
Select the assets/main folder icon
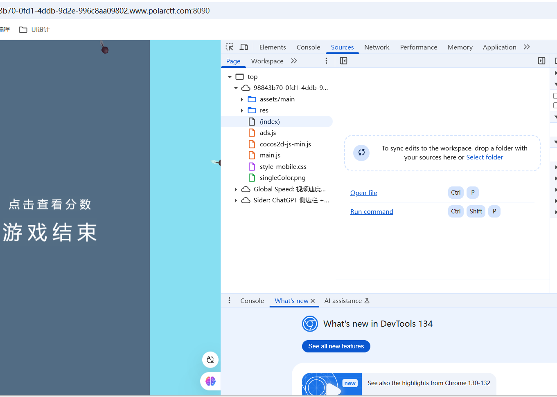pyautogui.click(x=252, y=99)
